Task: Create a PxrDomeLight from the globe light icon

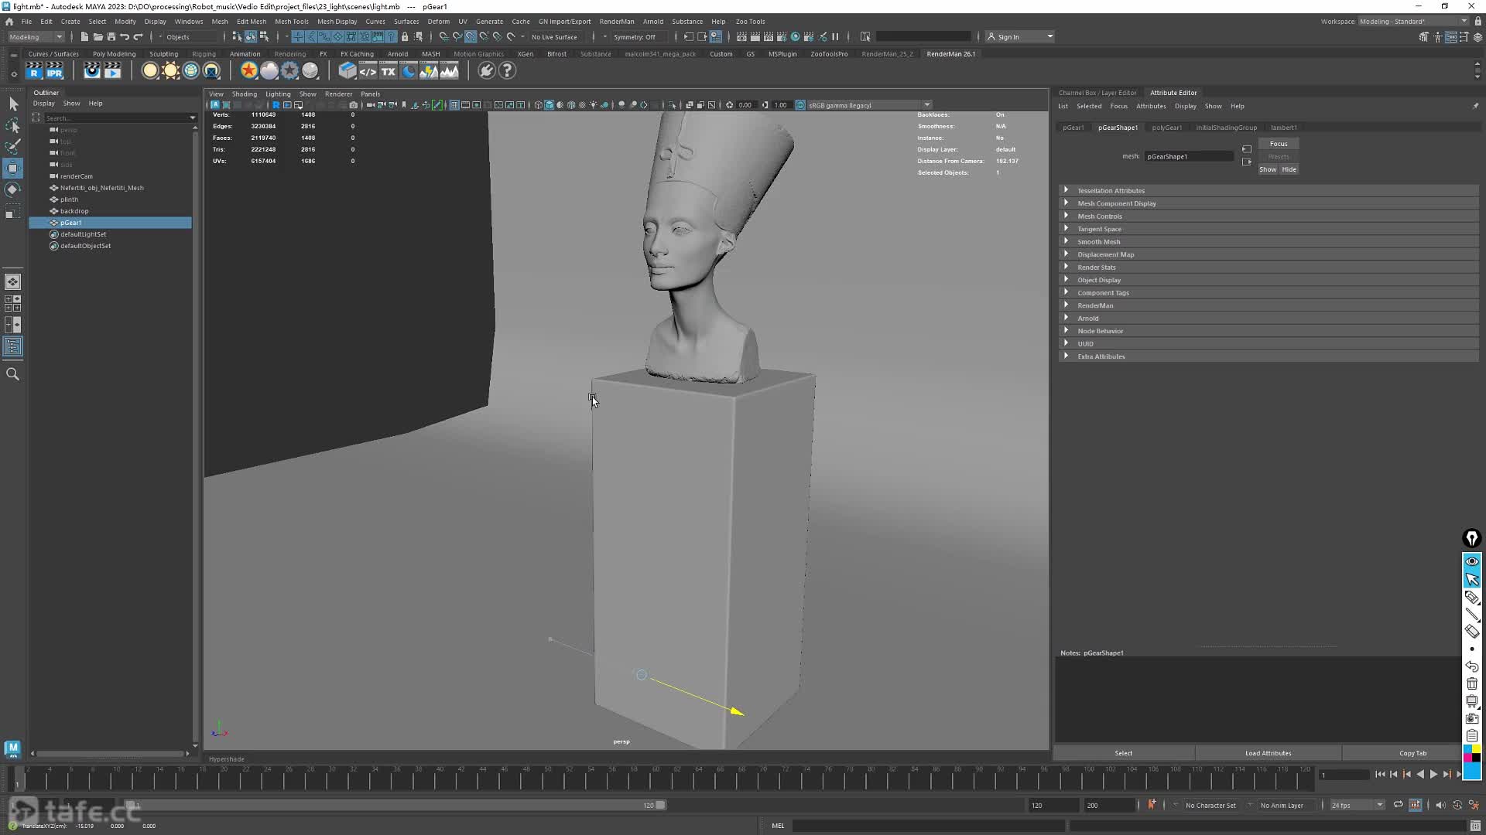Action: [191, 71]
